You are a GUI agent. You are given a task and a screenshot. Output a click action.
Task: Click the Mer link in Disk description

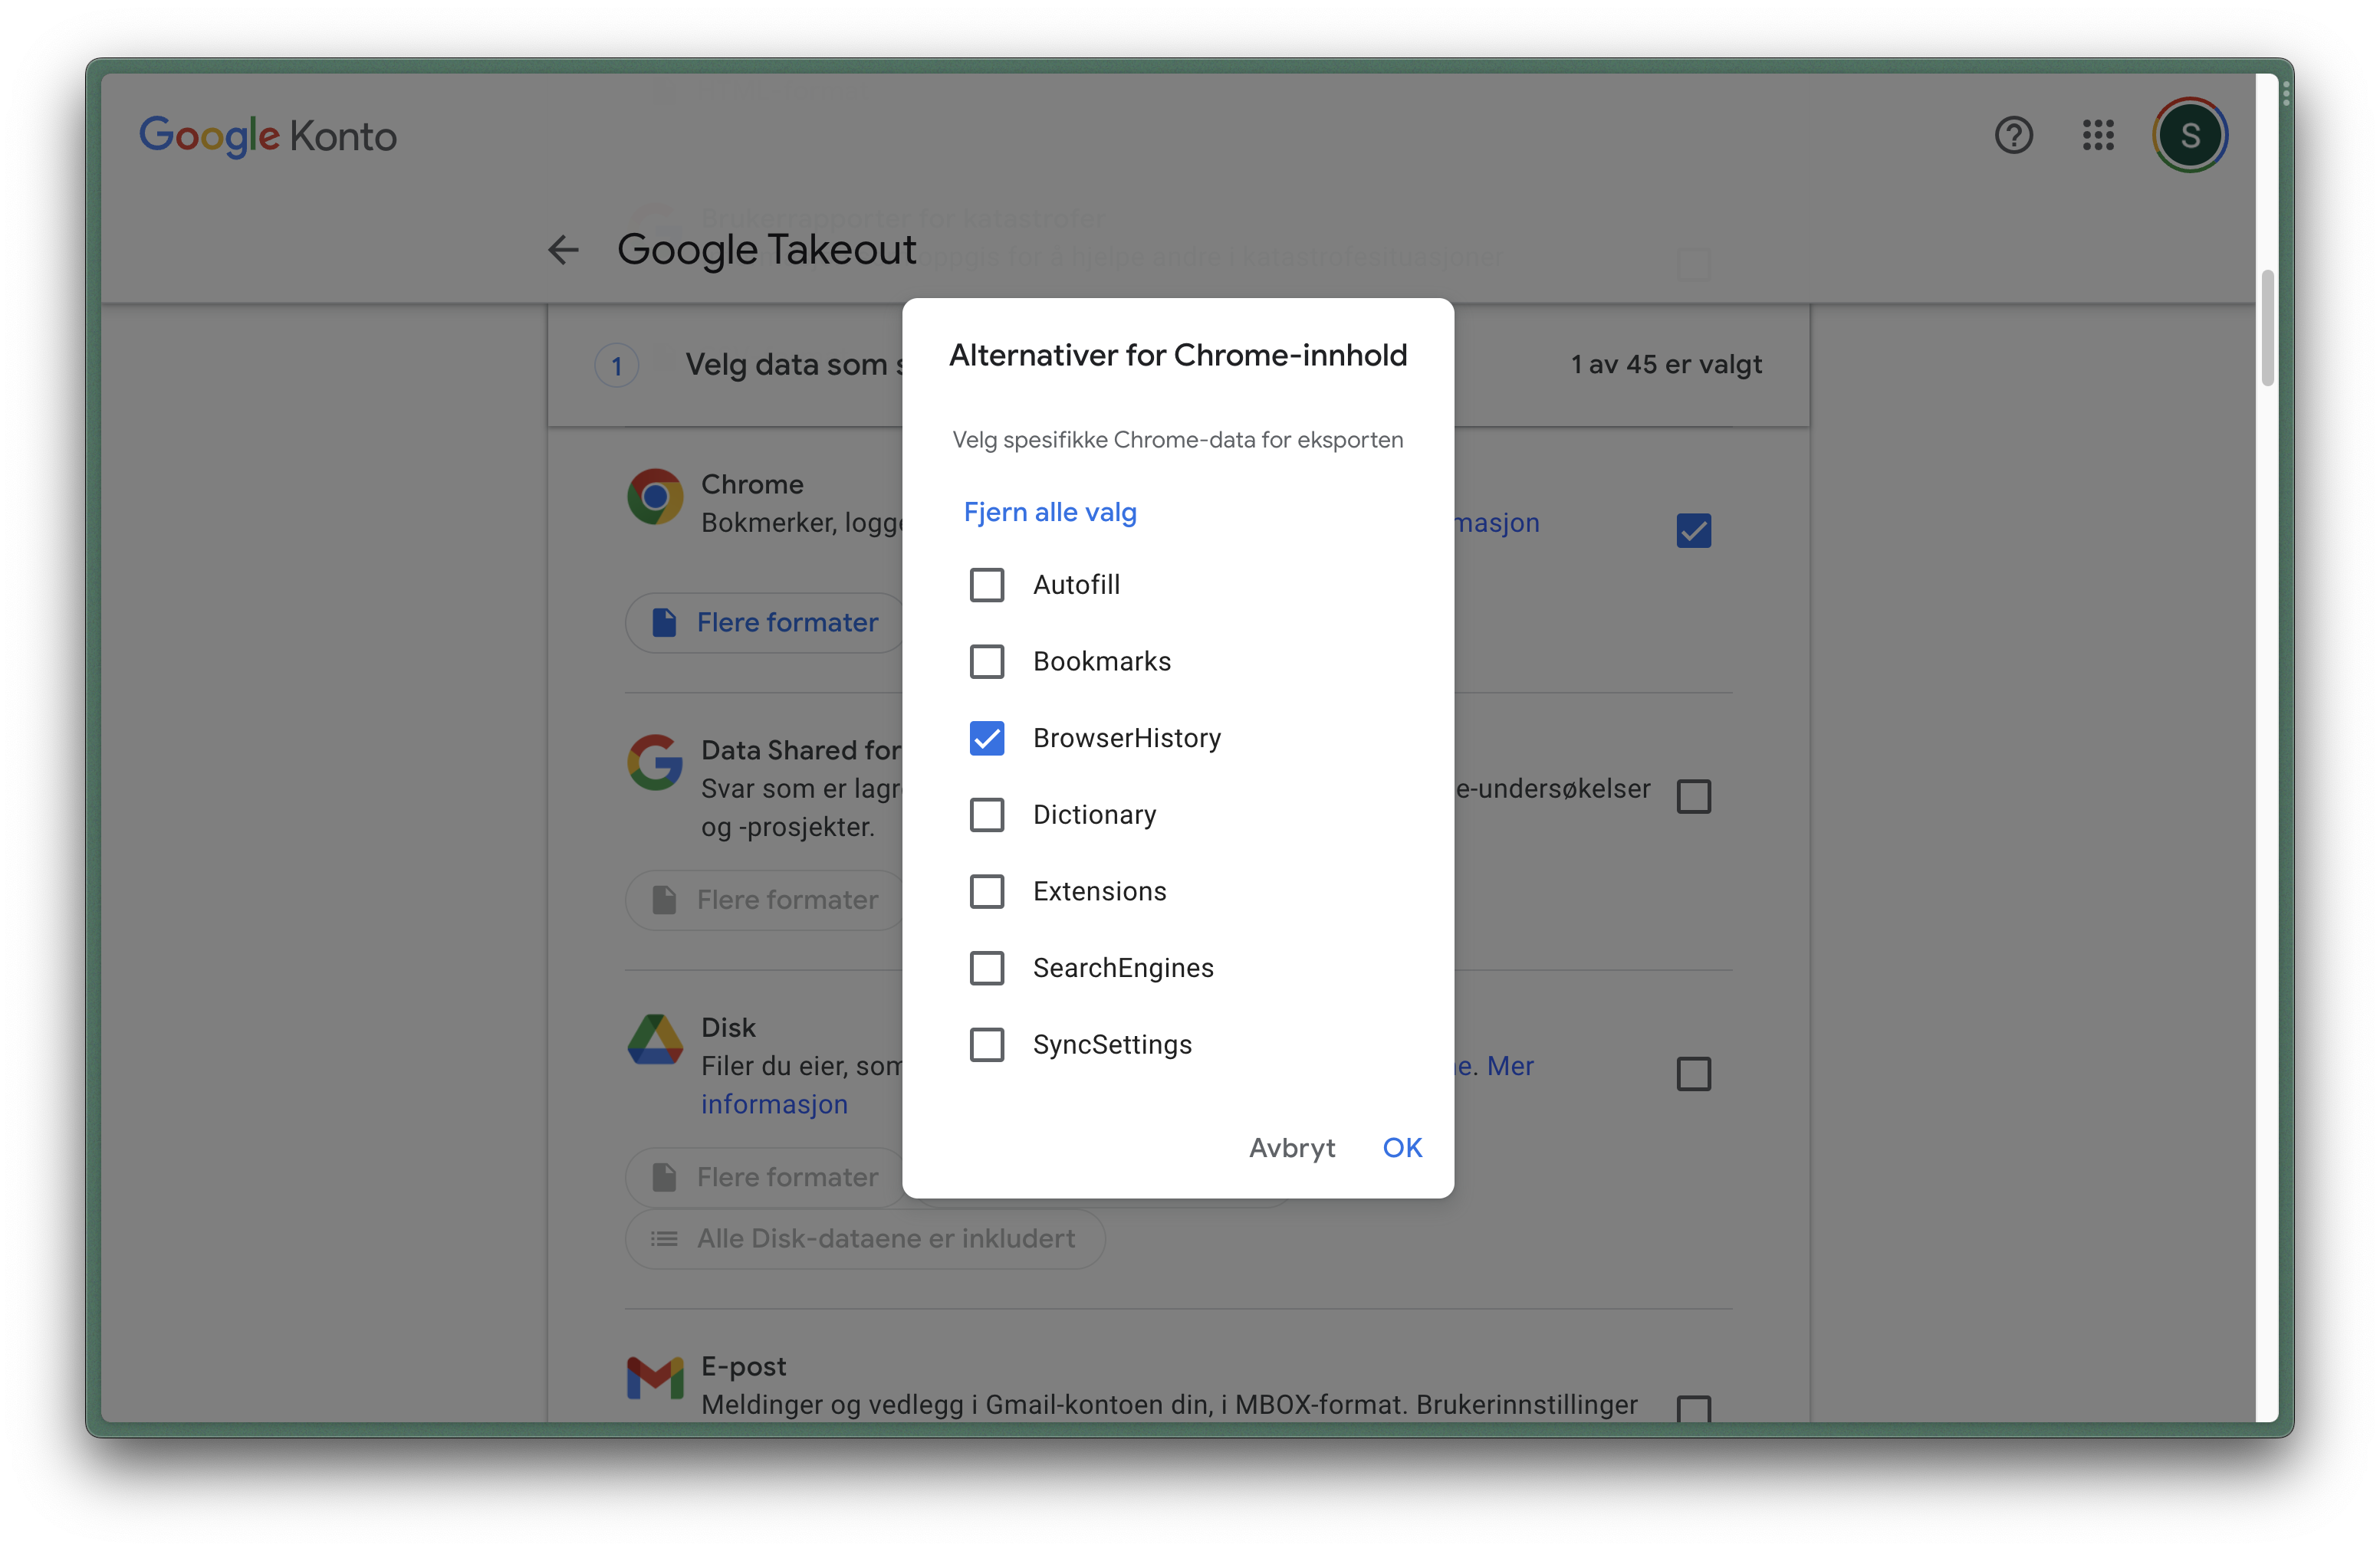1510,1067
